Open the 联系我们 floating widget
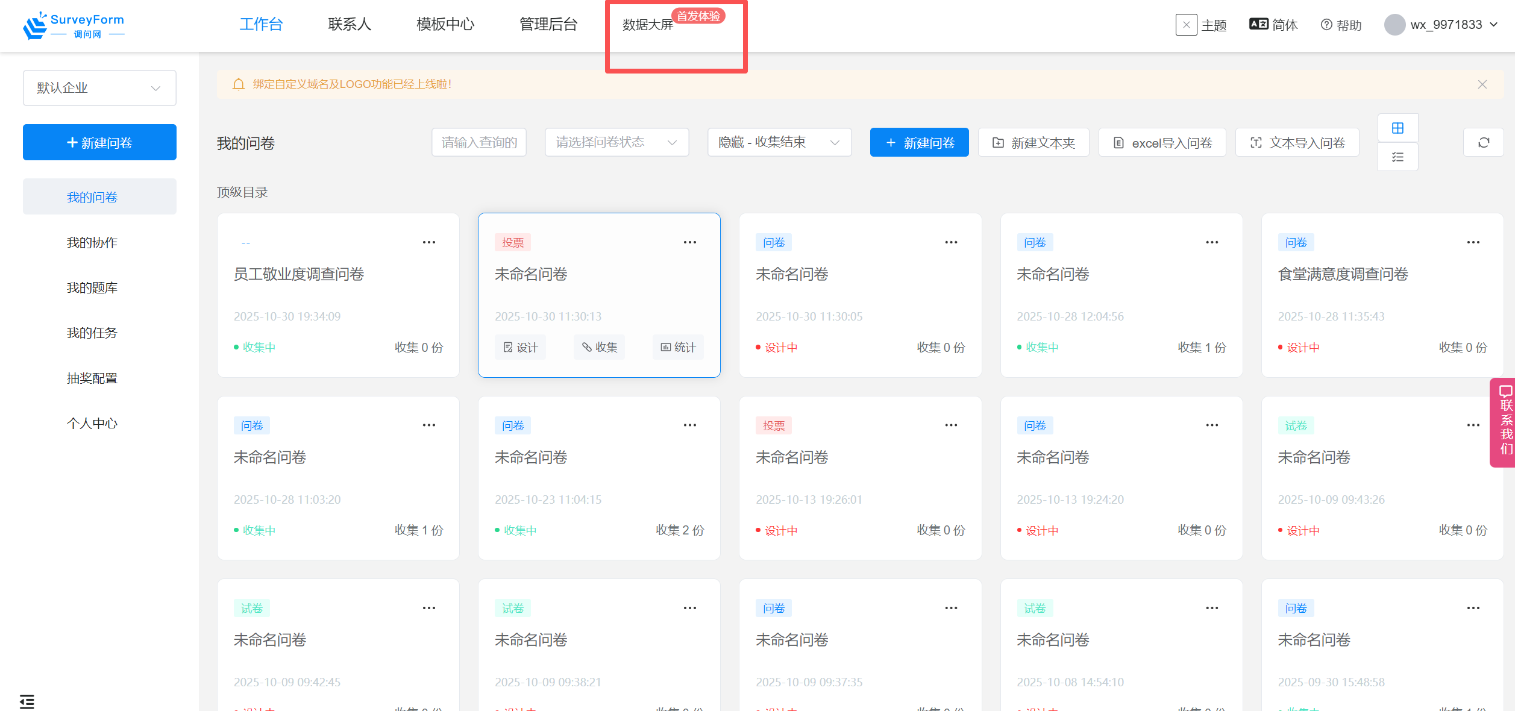Screen dimensions: 1515x711 (1504, 422)
